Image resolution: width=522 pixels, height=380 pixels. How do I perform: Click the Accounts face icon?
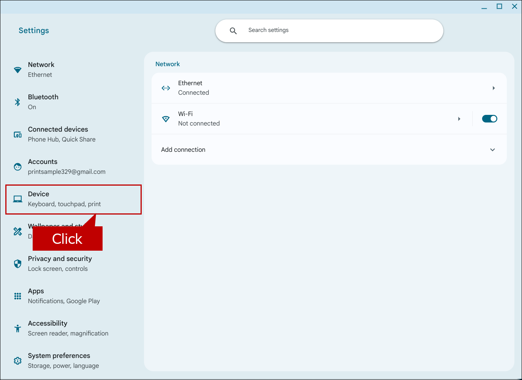[17, 167]
